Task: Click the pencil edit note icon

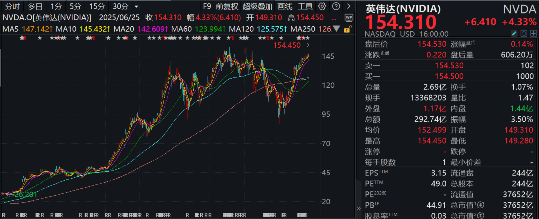Action: pyautogui.click(x=514, y=34)
